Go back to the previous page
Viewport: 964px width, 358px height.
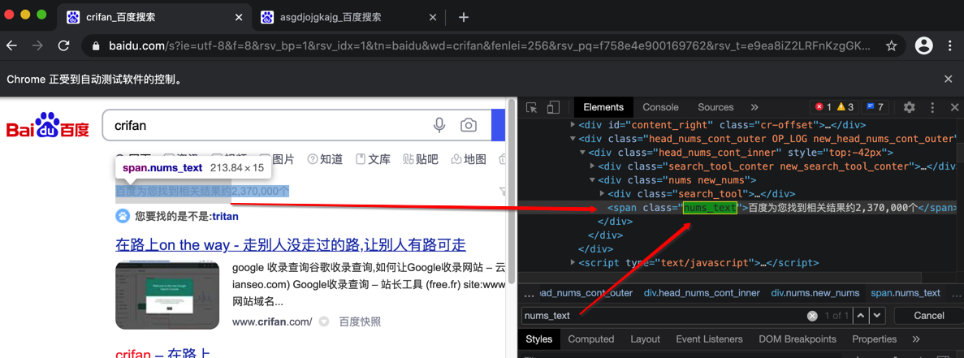(11, 45)
